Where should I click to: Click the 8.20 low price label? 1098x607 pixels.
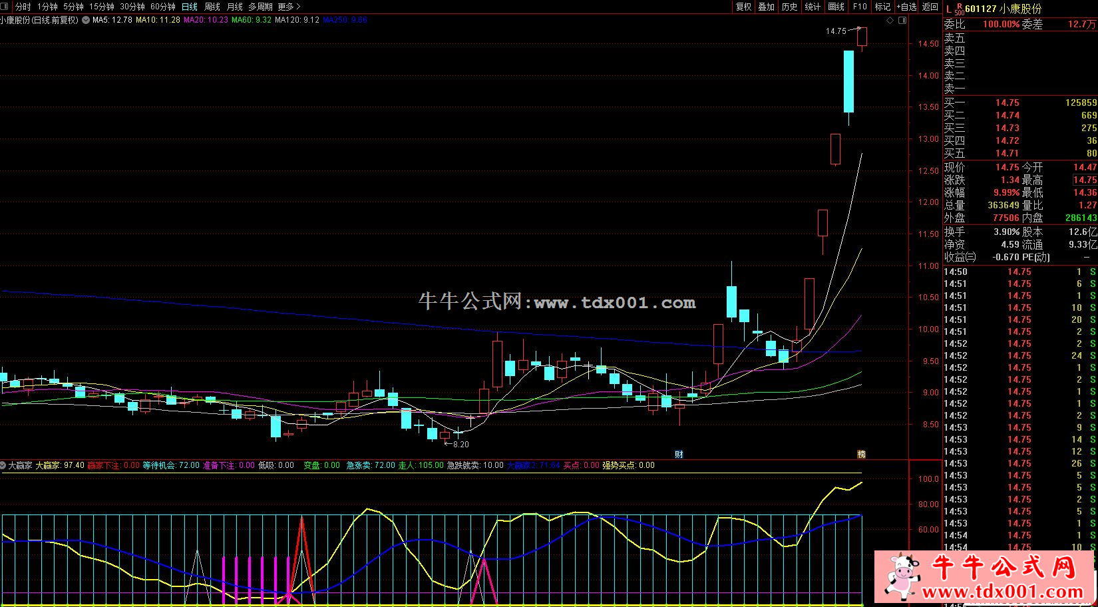coord(460,444)
